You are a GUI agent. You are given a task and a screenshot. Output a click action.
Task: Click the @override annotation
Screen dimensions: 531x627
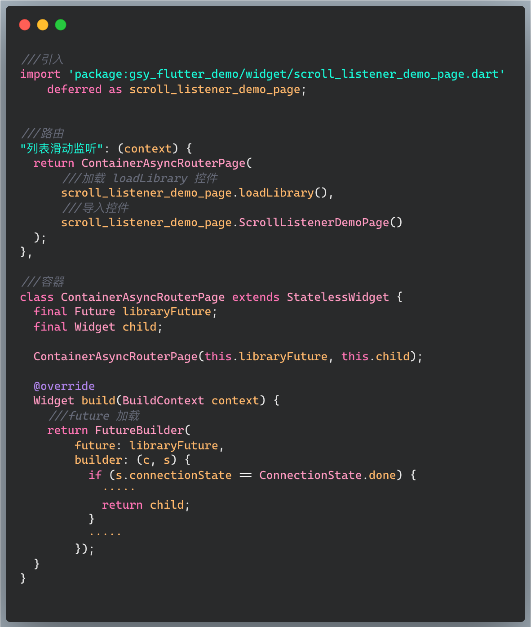[64, 386]
